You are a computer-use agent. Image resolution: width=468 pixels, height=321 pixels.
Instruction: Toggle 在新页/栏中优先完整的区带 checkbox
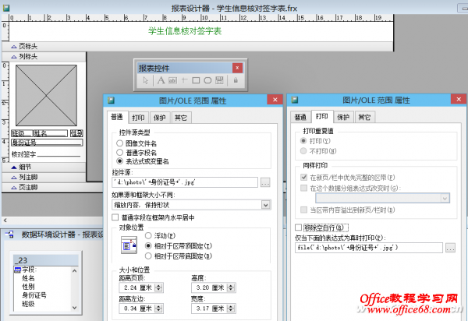tap(304, 178)
